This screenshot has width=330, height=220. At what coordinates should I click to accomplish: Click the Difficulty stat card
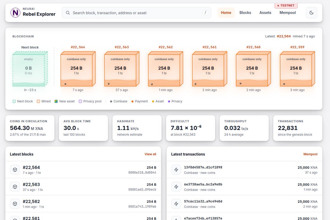(191, 128)
